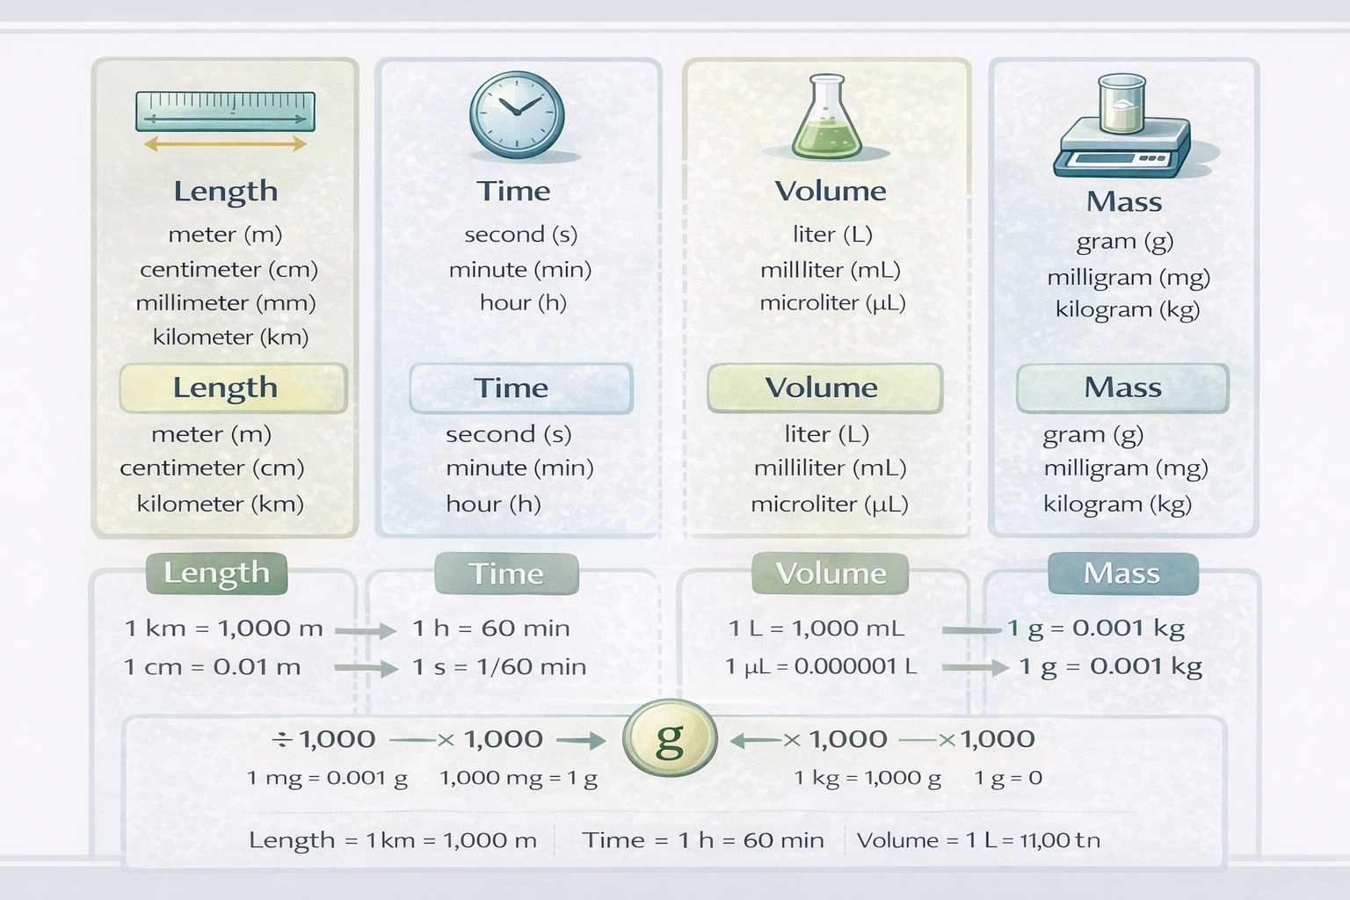This screenshot has height=900, width=1350.
Task: Toggle the Mass selector in the Mass card
Action: 1122,388
